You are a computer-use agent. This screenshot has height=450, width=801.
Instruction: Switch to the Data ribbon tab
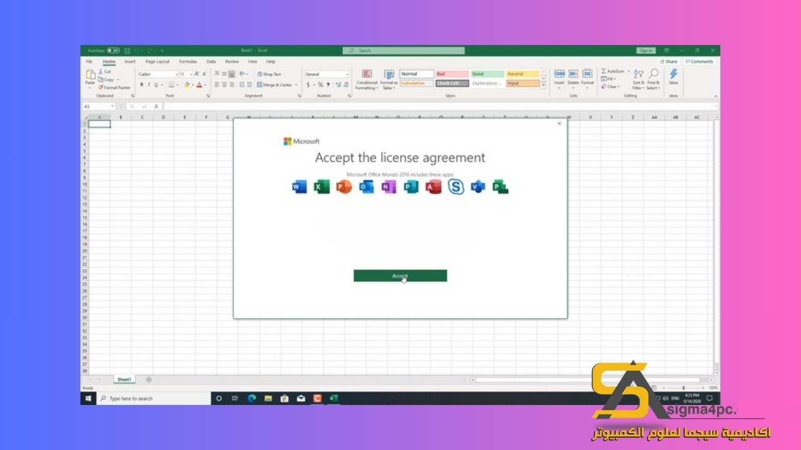pyautogui.click(x=211, y=62)
